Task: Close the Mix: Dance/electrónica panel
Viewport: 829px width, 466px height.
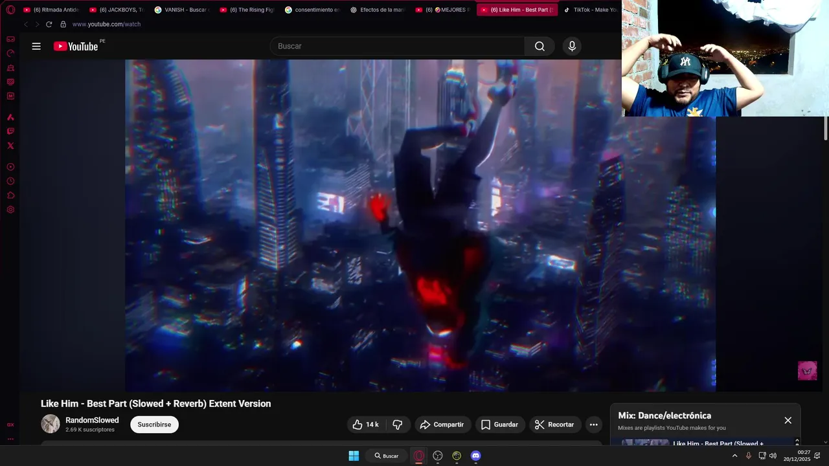Action: [x=788, y=420]
